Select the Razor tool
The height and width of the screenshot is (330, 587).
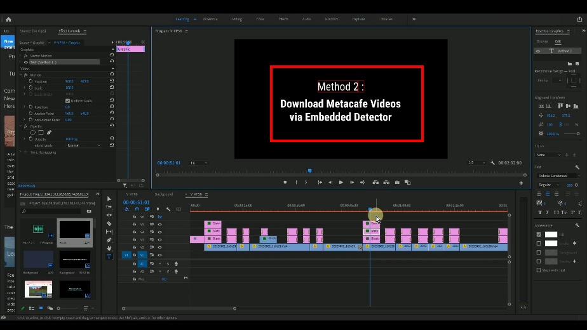coord(109,223)
